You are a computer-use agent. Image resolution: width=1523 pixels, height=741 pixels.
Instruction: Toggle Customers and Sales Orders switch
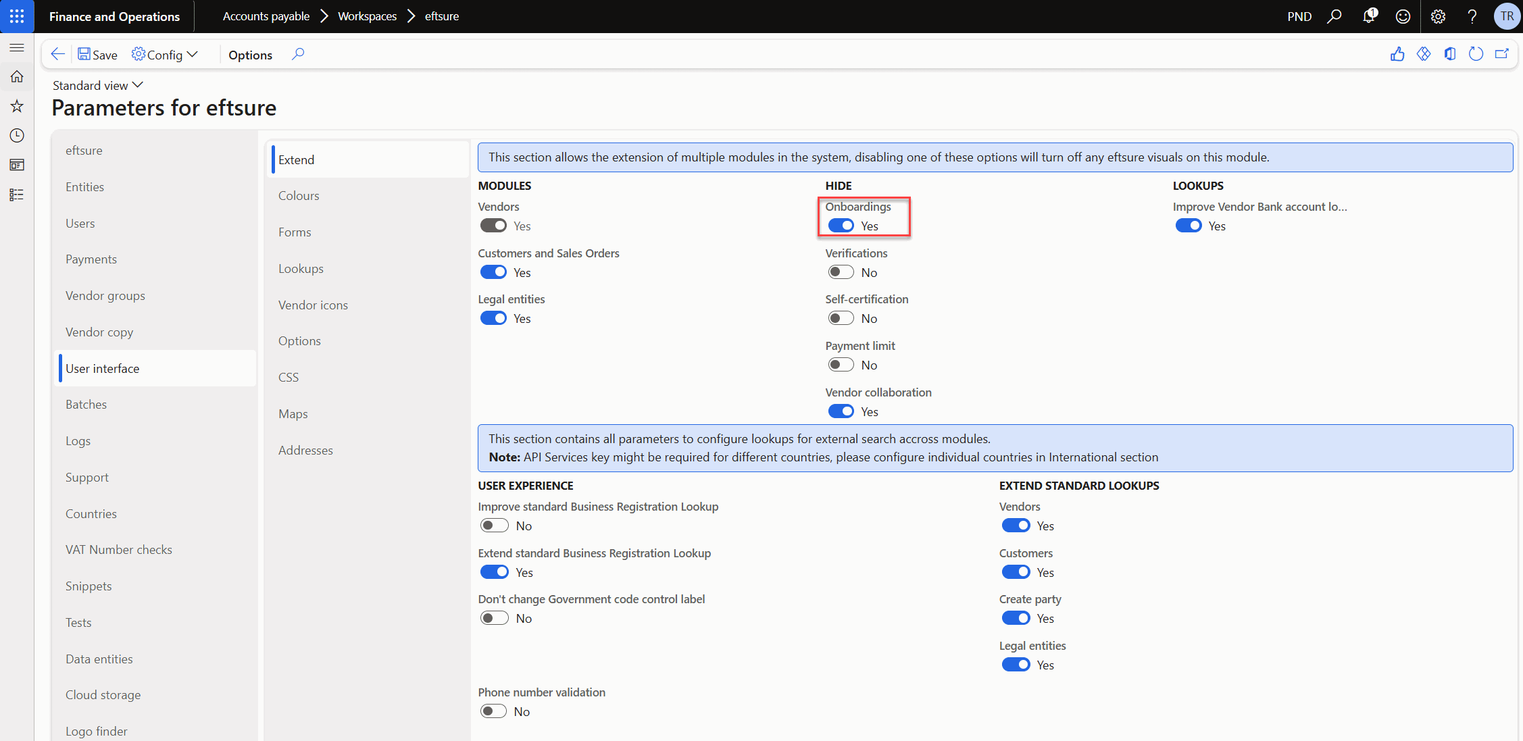493,272
